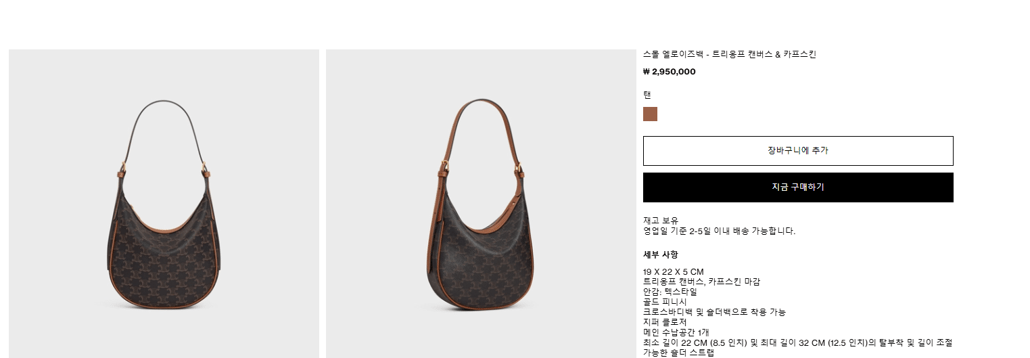Click the 최소 길이 22 CM strap description
Image resolution: width=1030 pixels, height=358 pixels.
pyautogui.click(x=798, y=342)
